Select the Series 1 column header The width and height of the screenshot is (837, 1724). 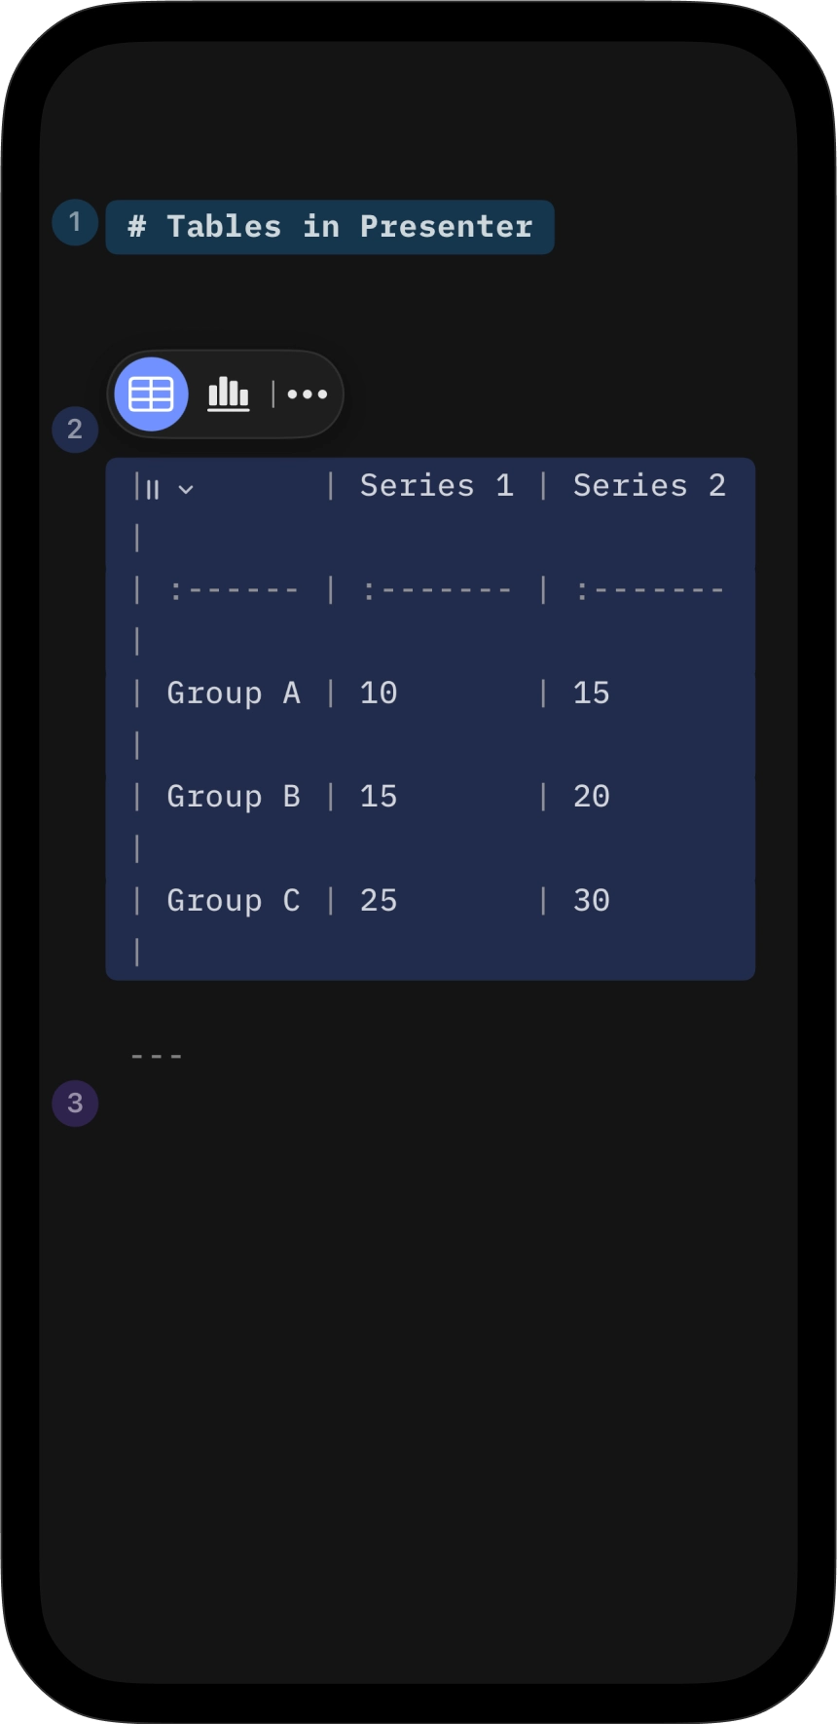[436, 484]
